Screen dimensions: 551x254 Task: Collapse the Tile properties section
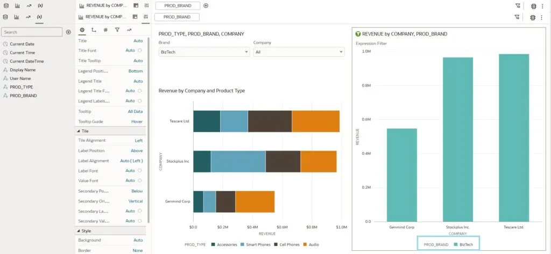(x=79, y=131)
